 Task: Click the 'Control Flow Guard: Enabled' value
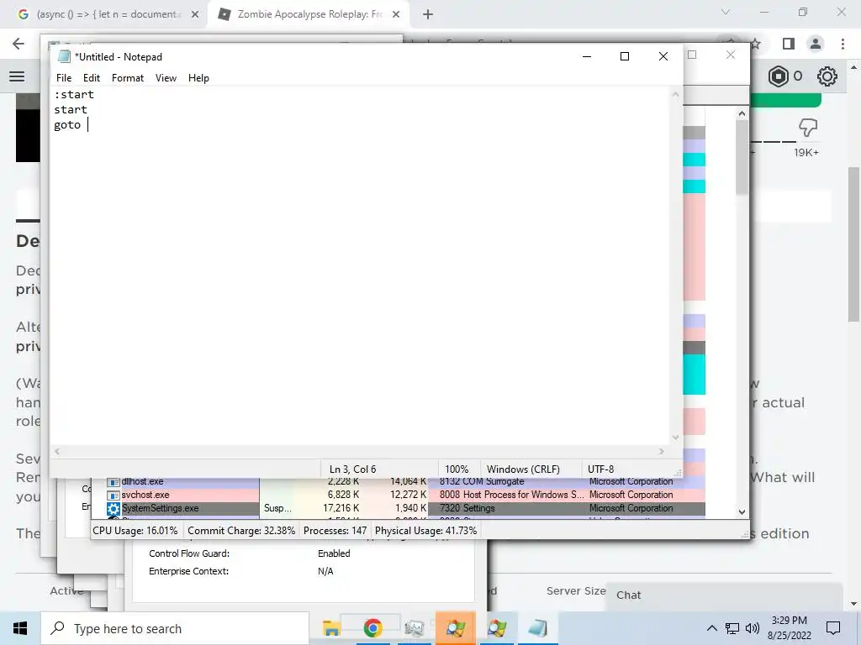[334, 553]
